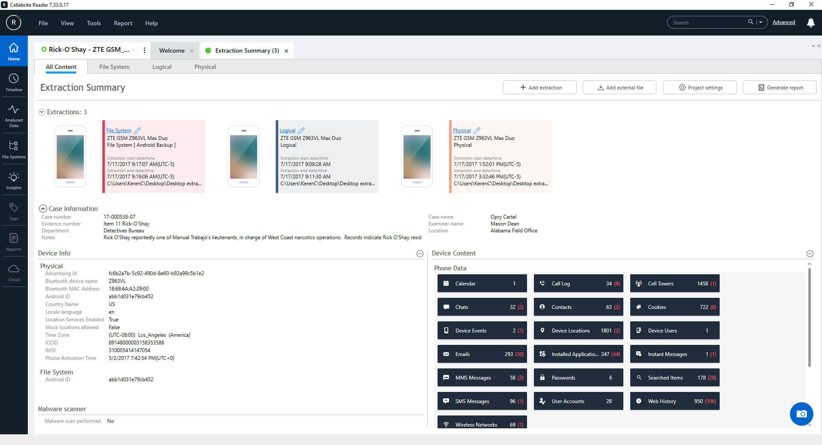Screen dimensions: 822x445
Task: Open the Reports sidebar view
Action: pyautogui.click(x=14, y=242)
